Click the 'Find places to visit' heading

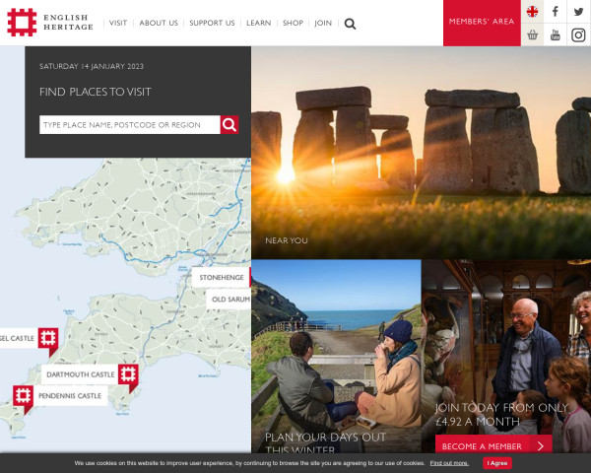[x=96, y=92]
